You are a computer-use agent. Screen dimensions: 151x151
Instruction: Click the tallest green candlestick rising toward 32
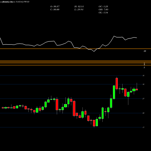pyautogui.click(x=114, y=92)
